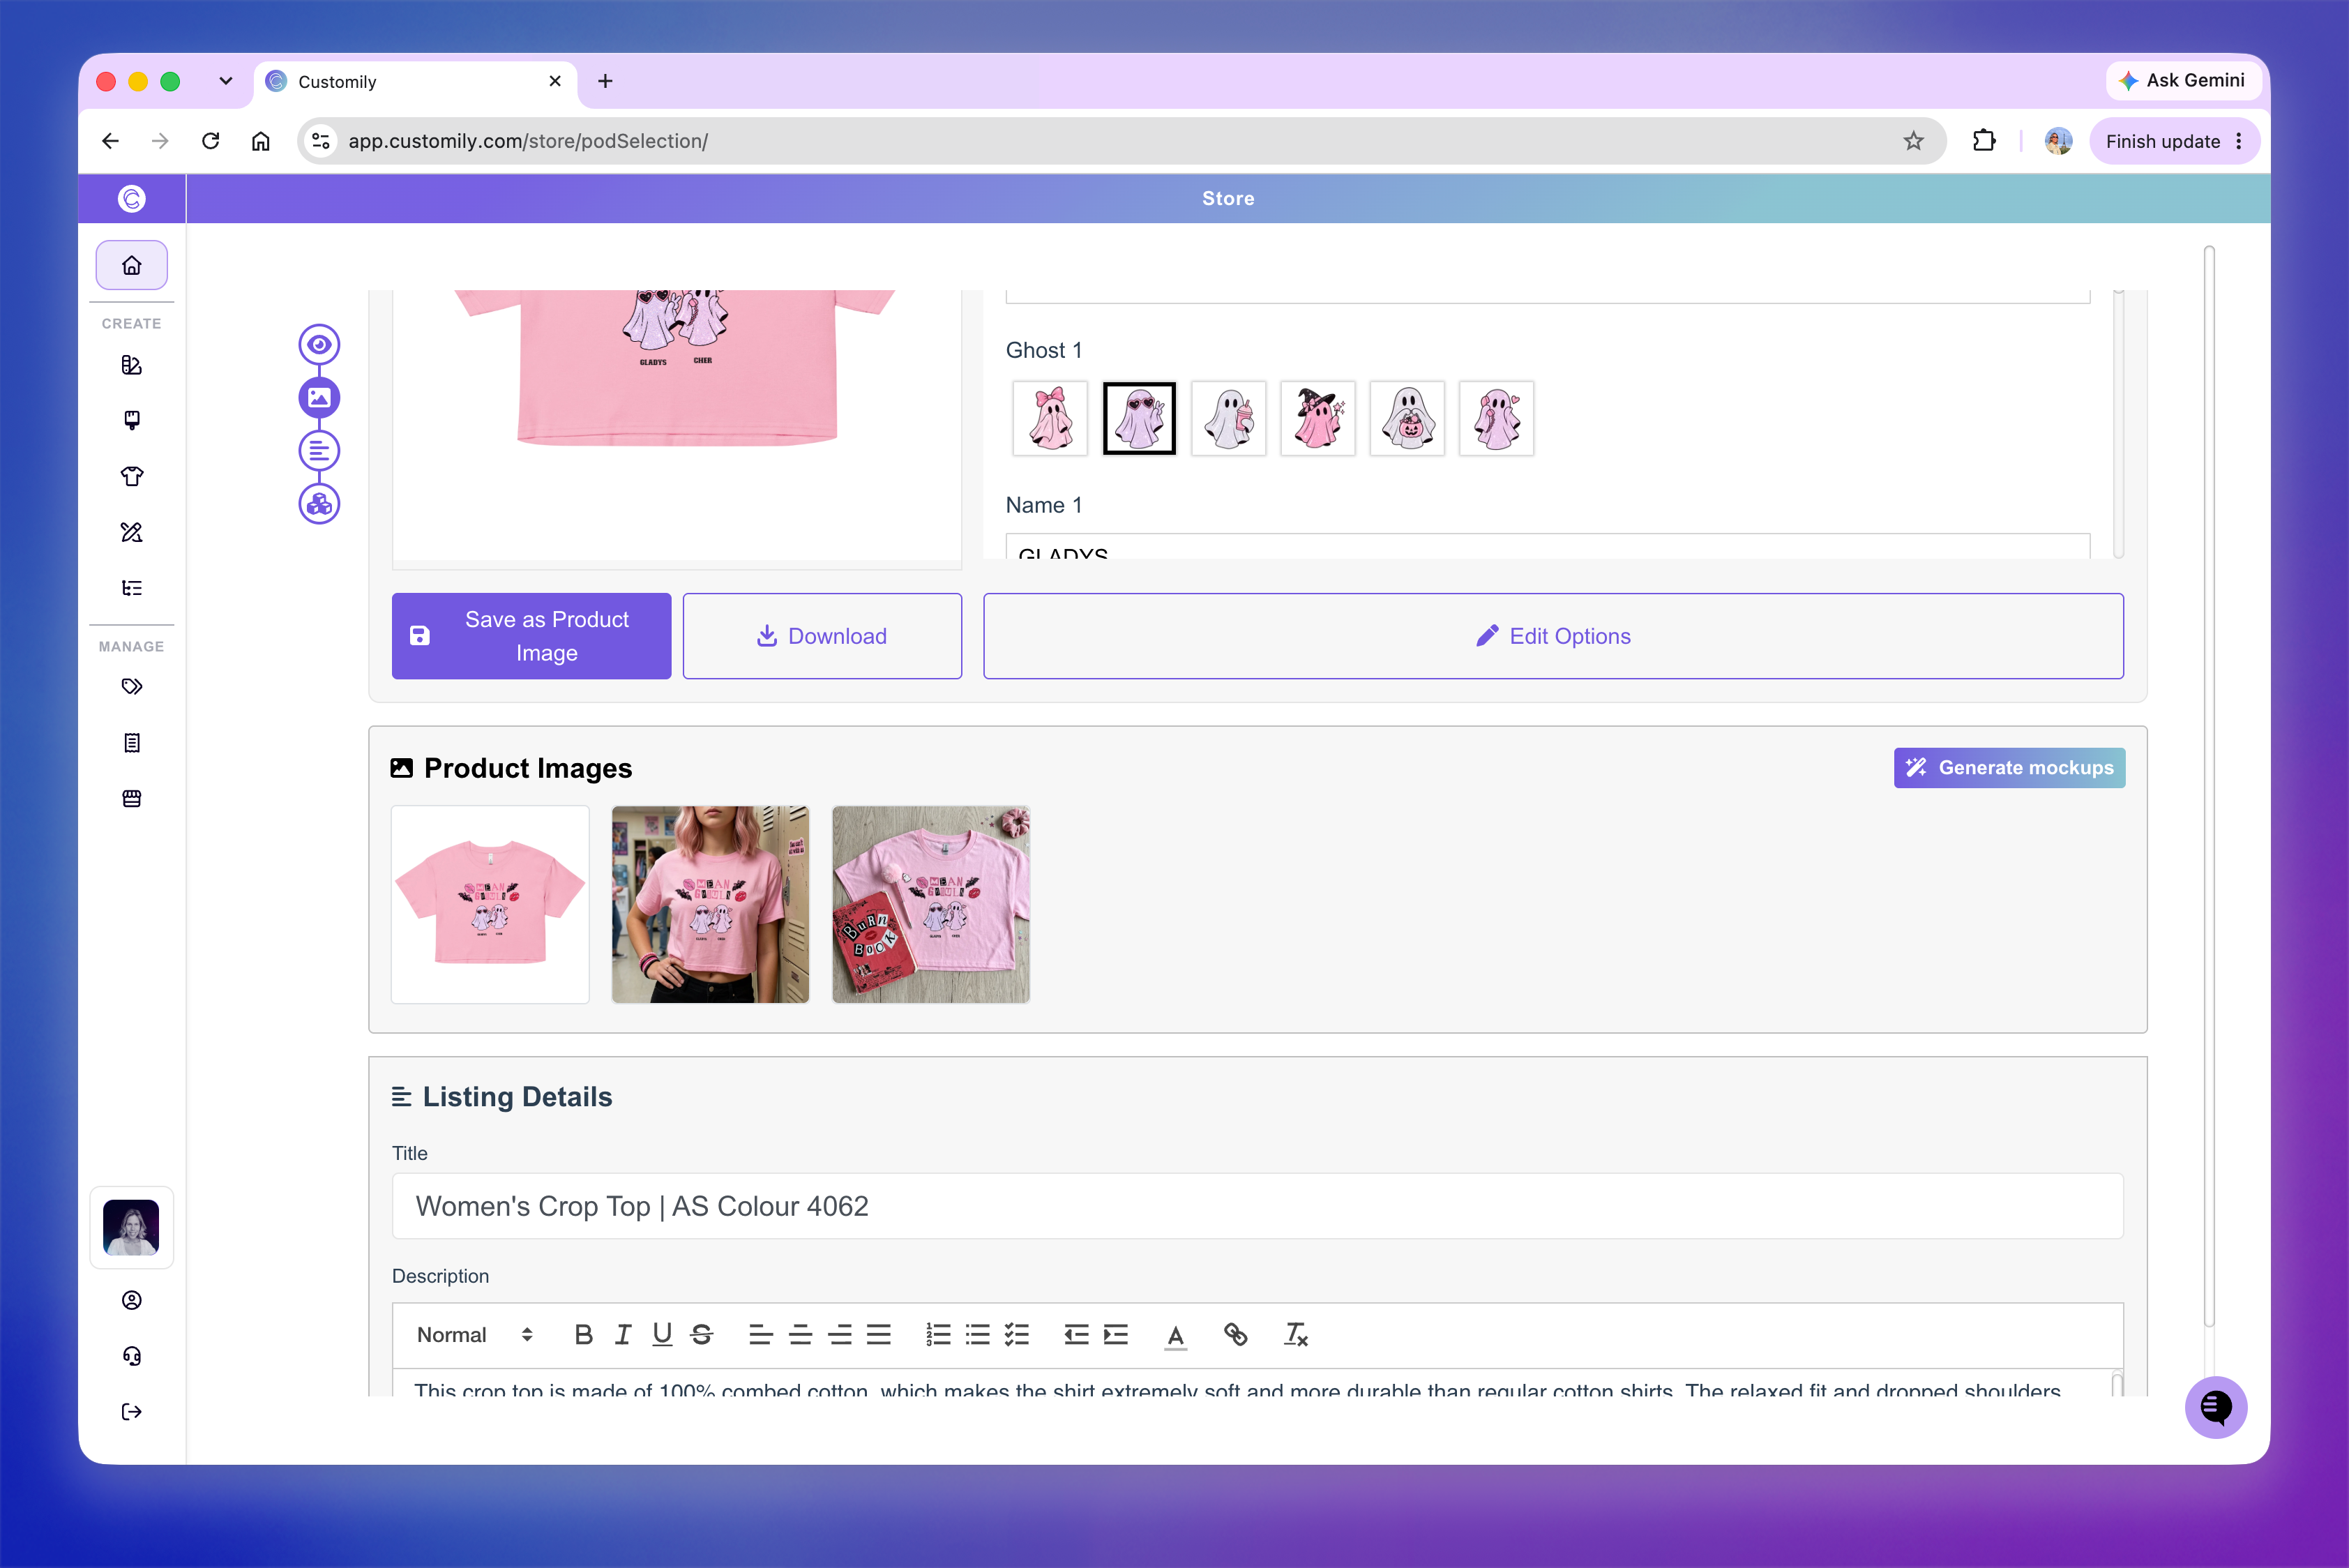
Task: Select the pink bow ghost option
Action: point(1050,418)
